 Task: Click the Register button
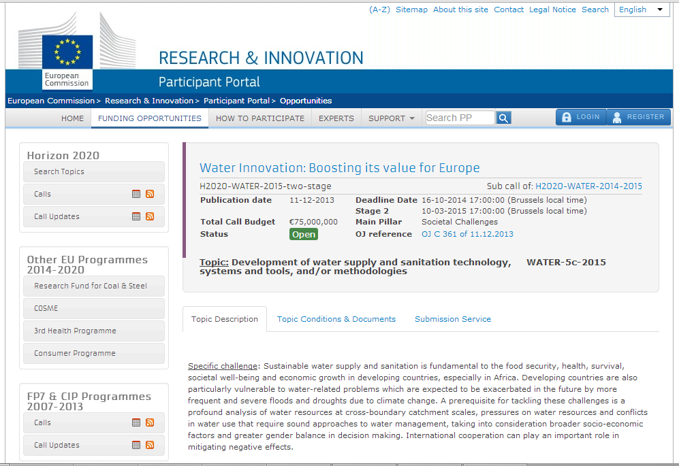pos(638,117)
